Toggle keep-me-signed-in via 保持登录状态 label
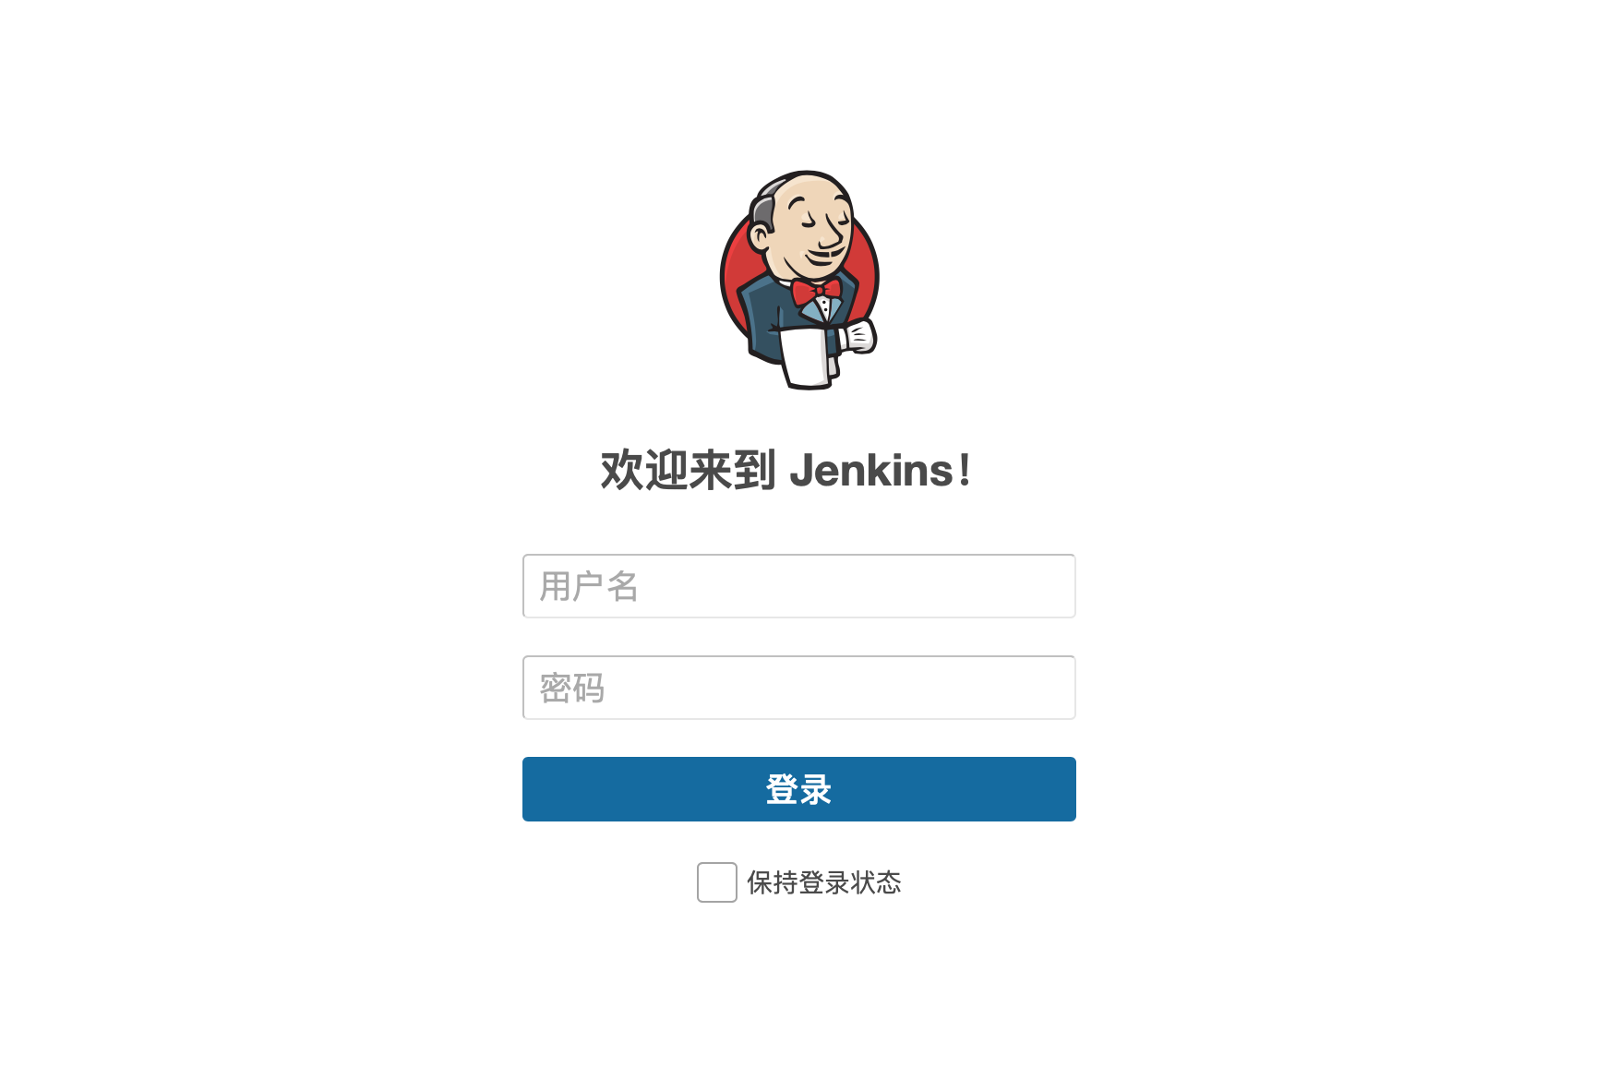 (824, 882)
